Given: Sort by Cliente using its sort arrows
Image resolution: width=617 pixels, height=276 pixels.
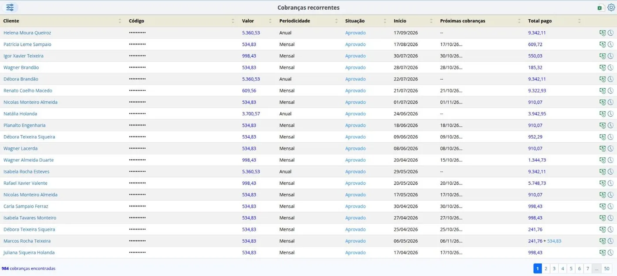Looking at the screenshot, I should click(120, 21).
